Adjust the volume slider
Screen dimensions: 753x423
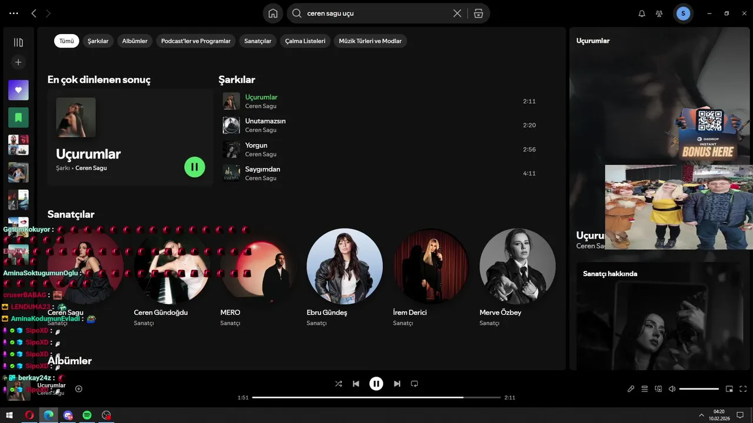[x=699, y=389]
